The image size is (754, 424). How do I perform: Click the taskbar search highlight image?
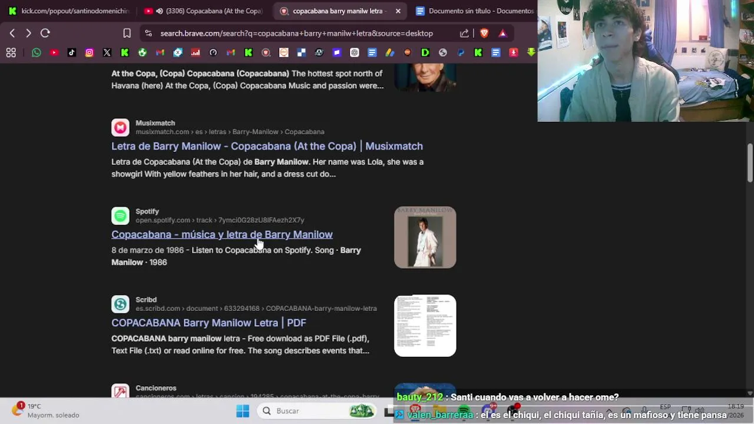362,411
